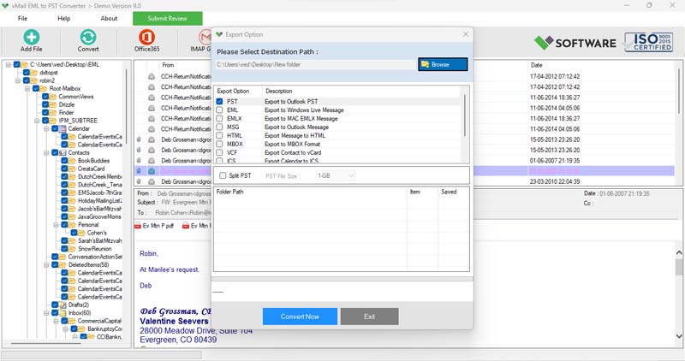Check the EML export option
The height and width of the screenshot is (361, 685).
click(x=219, y=110)
